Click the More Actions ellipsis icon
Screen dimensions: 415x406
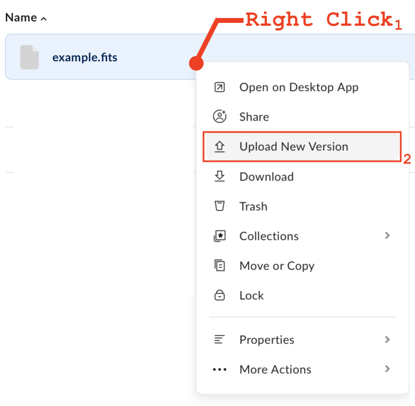tap(220, 369)
